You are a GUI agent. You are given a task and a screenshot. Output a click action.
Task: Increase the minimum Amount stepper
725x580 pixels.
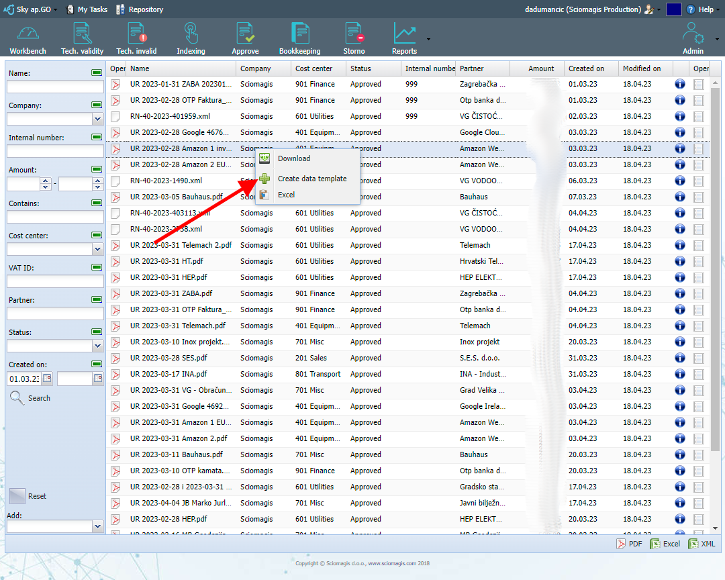(x=46, y=181)
